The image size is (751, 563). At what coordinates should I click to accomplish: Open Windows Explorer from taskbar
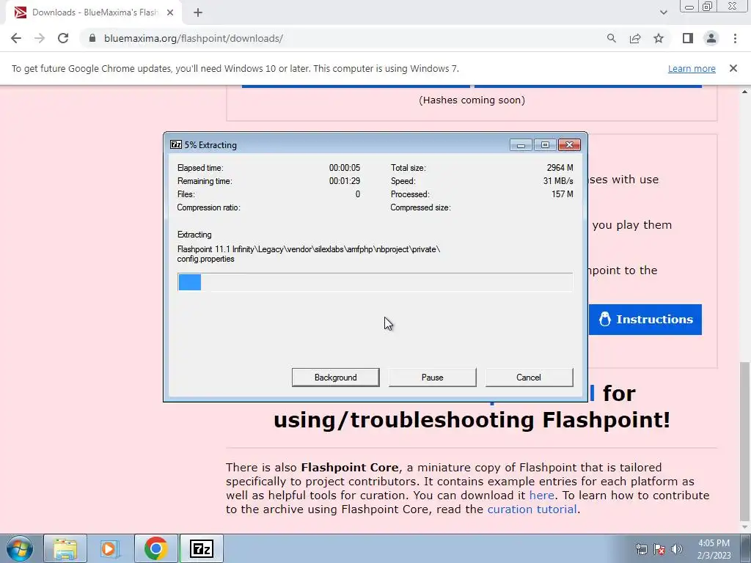pos(65,548)
